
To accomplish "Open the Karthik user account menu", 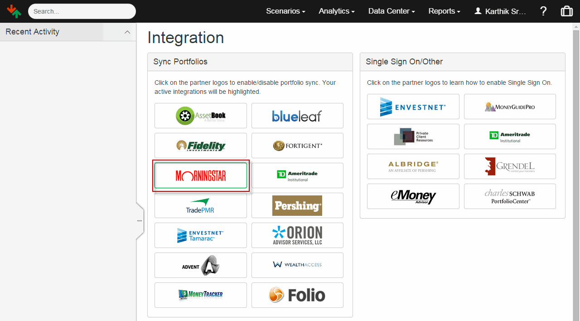I will click(500, 11).
